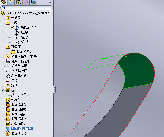Select the 包覆2 wrap feature icon
The width and height of the screenshot is (164, 137).
[x=8, y=100]
